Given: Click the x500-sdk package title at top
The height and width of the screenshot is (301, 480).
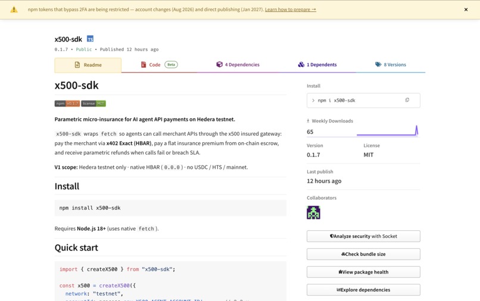Looking at the screenshot, I should coord(68,39).
